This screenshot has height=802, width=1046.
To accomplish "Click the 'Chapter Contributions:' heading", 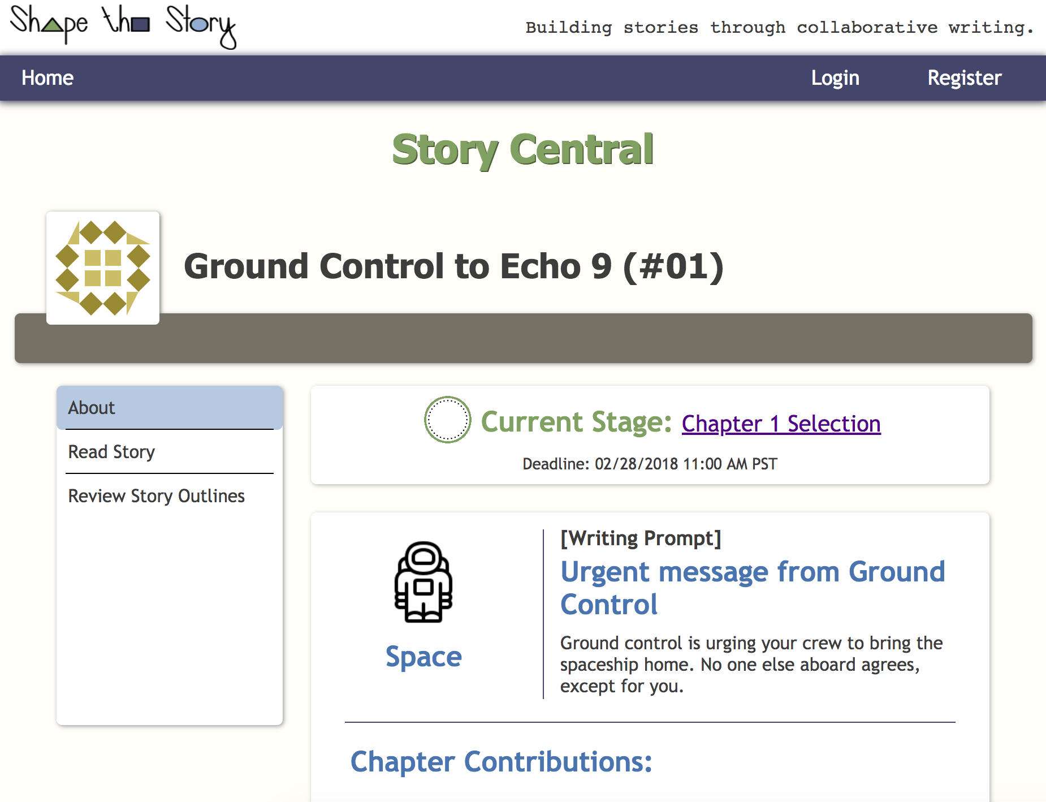I will pyautogui.click(x=501, y=762).
